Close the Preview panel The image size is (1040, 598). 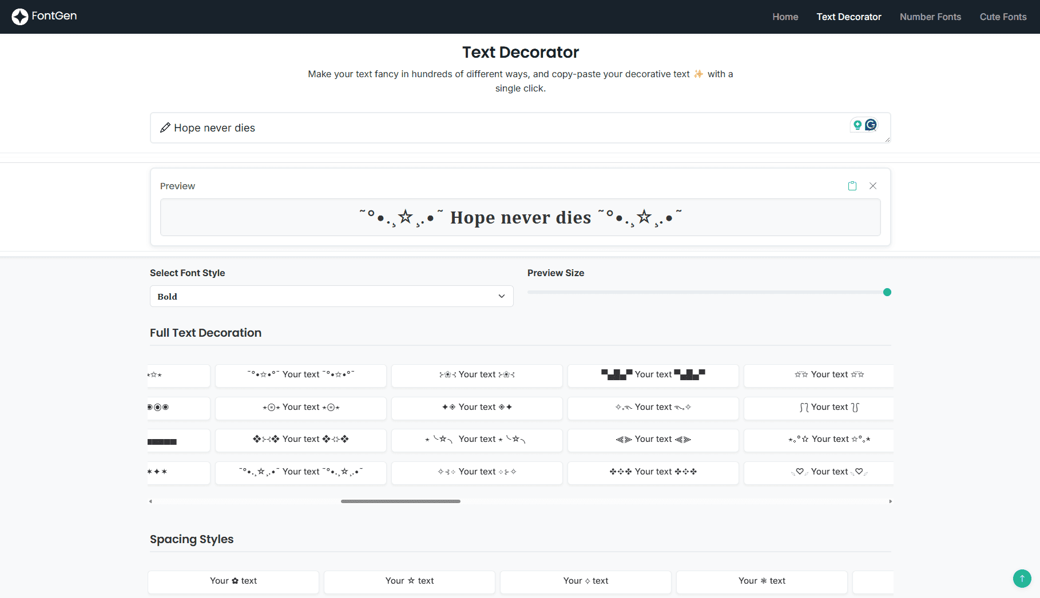tap(872, 186)
